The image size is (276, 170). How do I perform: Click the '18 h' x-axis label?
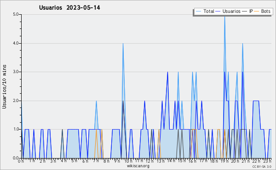(214, 161)
